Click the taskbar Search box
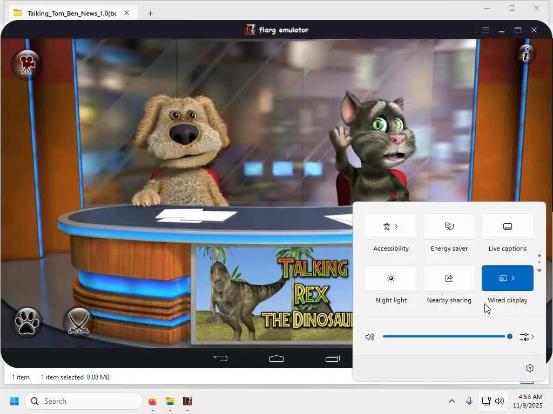This screenshot has width=553, height=414. [84, 401]
